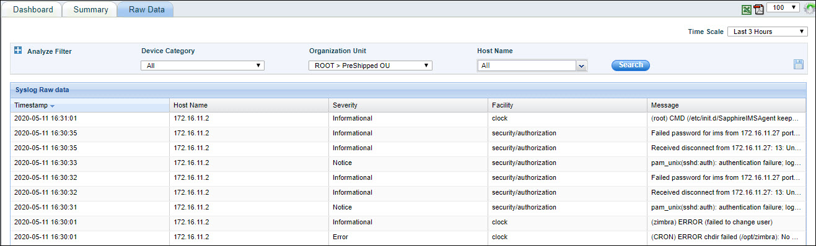The height and width of the screenshot is (246, 816).
Task: Click host 172.16.11.2 in 16:31:01 row
Action: pyautogui.click(x=191, y=118)
